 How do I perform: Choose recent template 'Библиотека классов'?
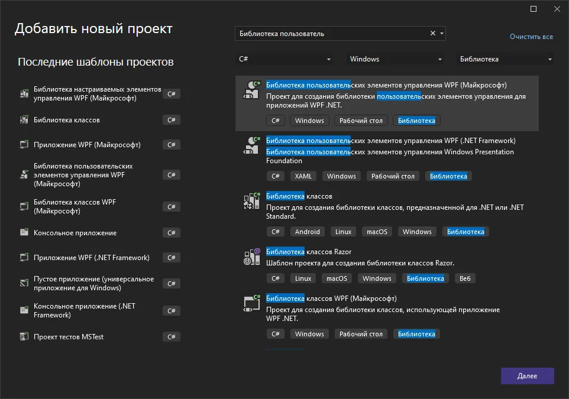pos(99,119)
